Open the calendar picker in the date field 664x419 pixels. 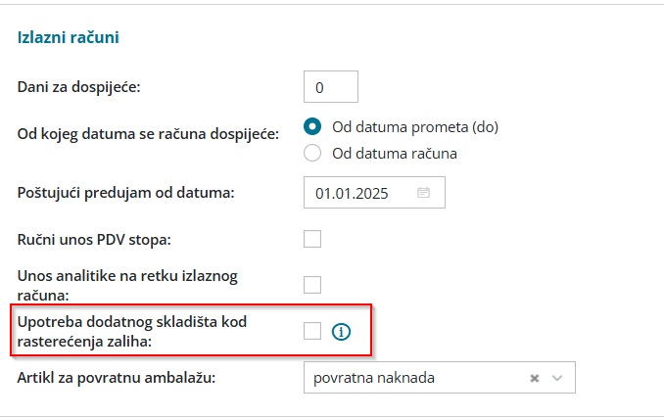[x=423, y=193]
